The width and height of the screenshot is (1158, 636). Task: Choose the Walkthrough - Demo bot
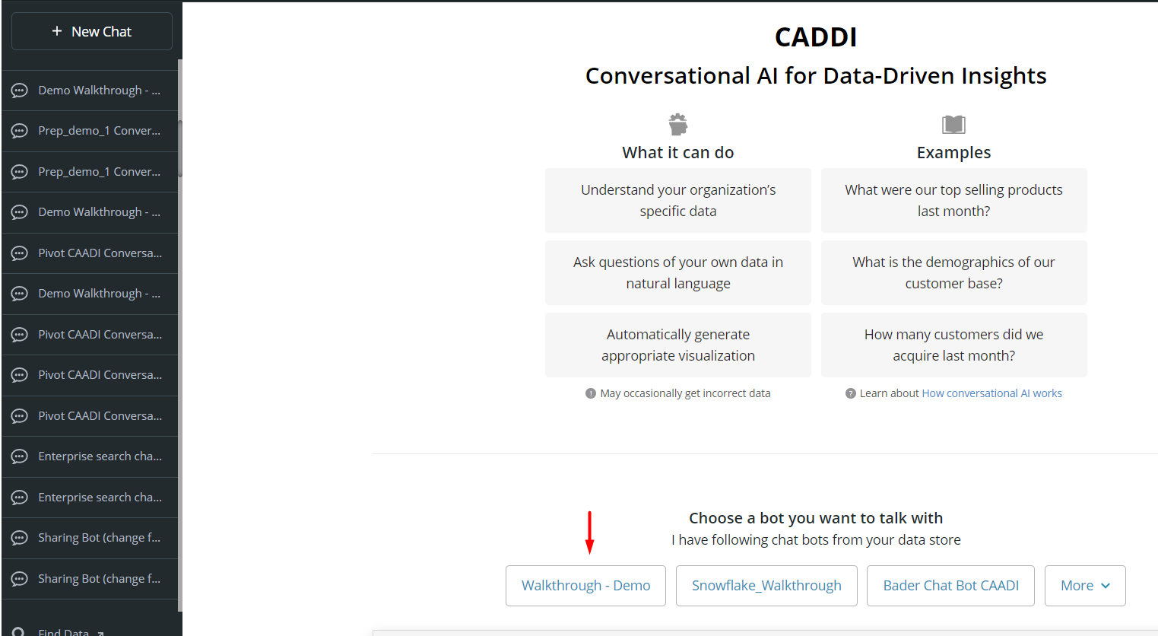pos(585,586)
